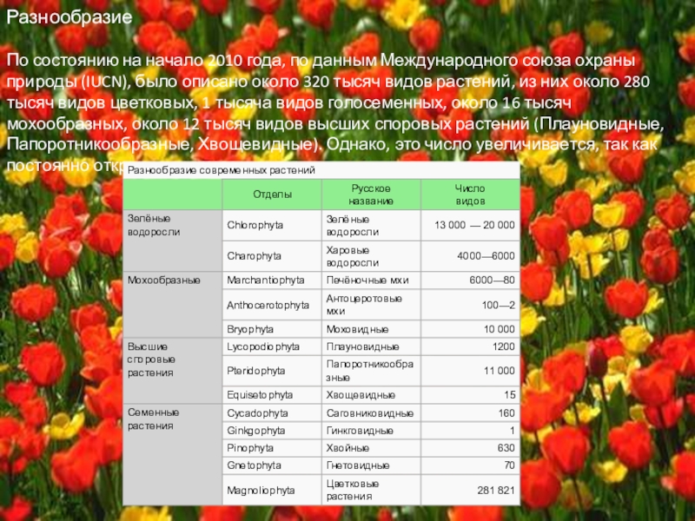Select the 'Число видов' column header
The image size is (695, 521).
point(470,194)
